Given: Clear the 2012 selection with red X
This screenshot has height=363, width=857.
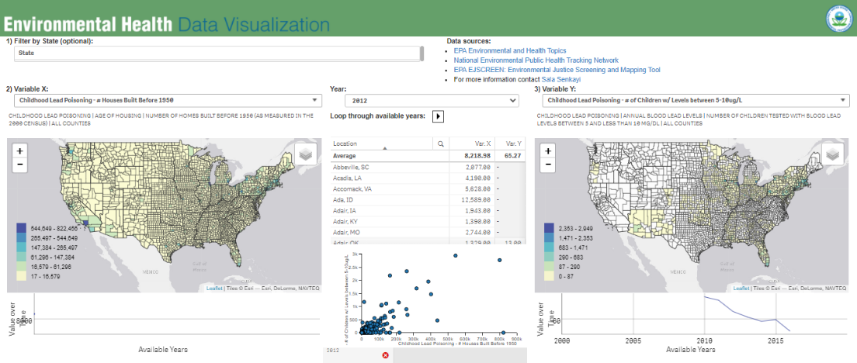Looking at the screenshot, I should click(385, 355).
